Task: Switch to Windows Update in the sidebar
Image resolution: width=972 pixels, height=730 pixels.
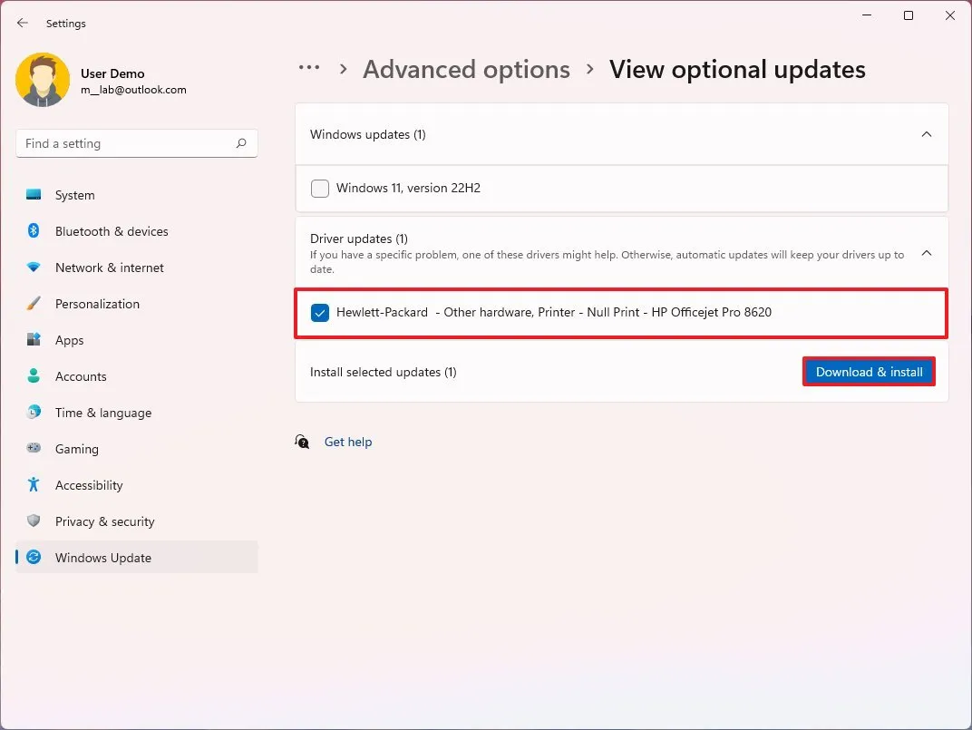Action: tap(102, 558)
